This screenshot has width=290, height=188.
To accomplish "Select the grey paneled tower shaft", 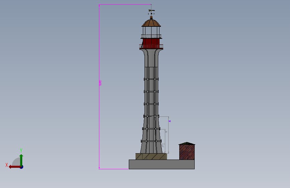I will 151,102.
